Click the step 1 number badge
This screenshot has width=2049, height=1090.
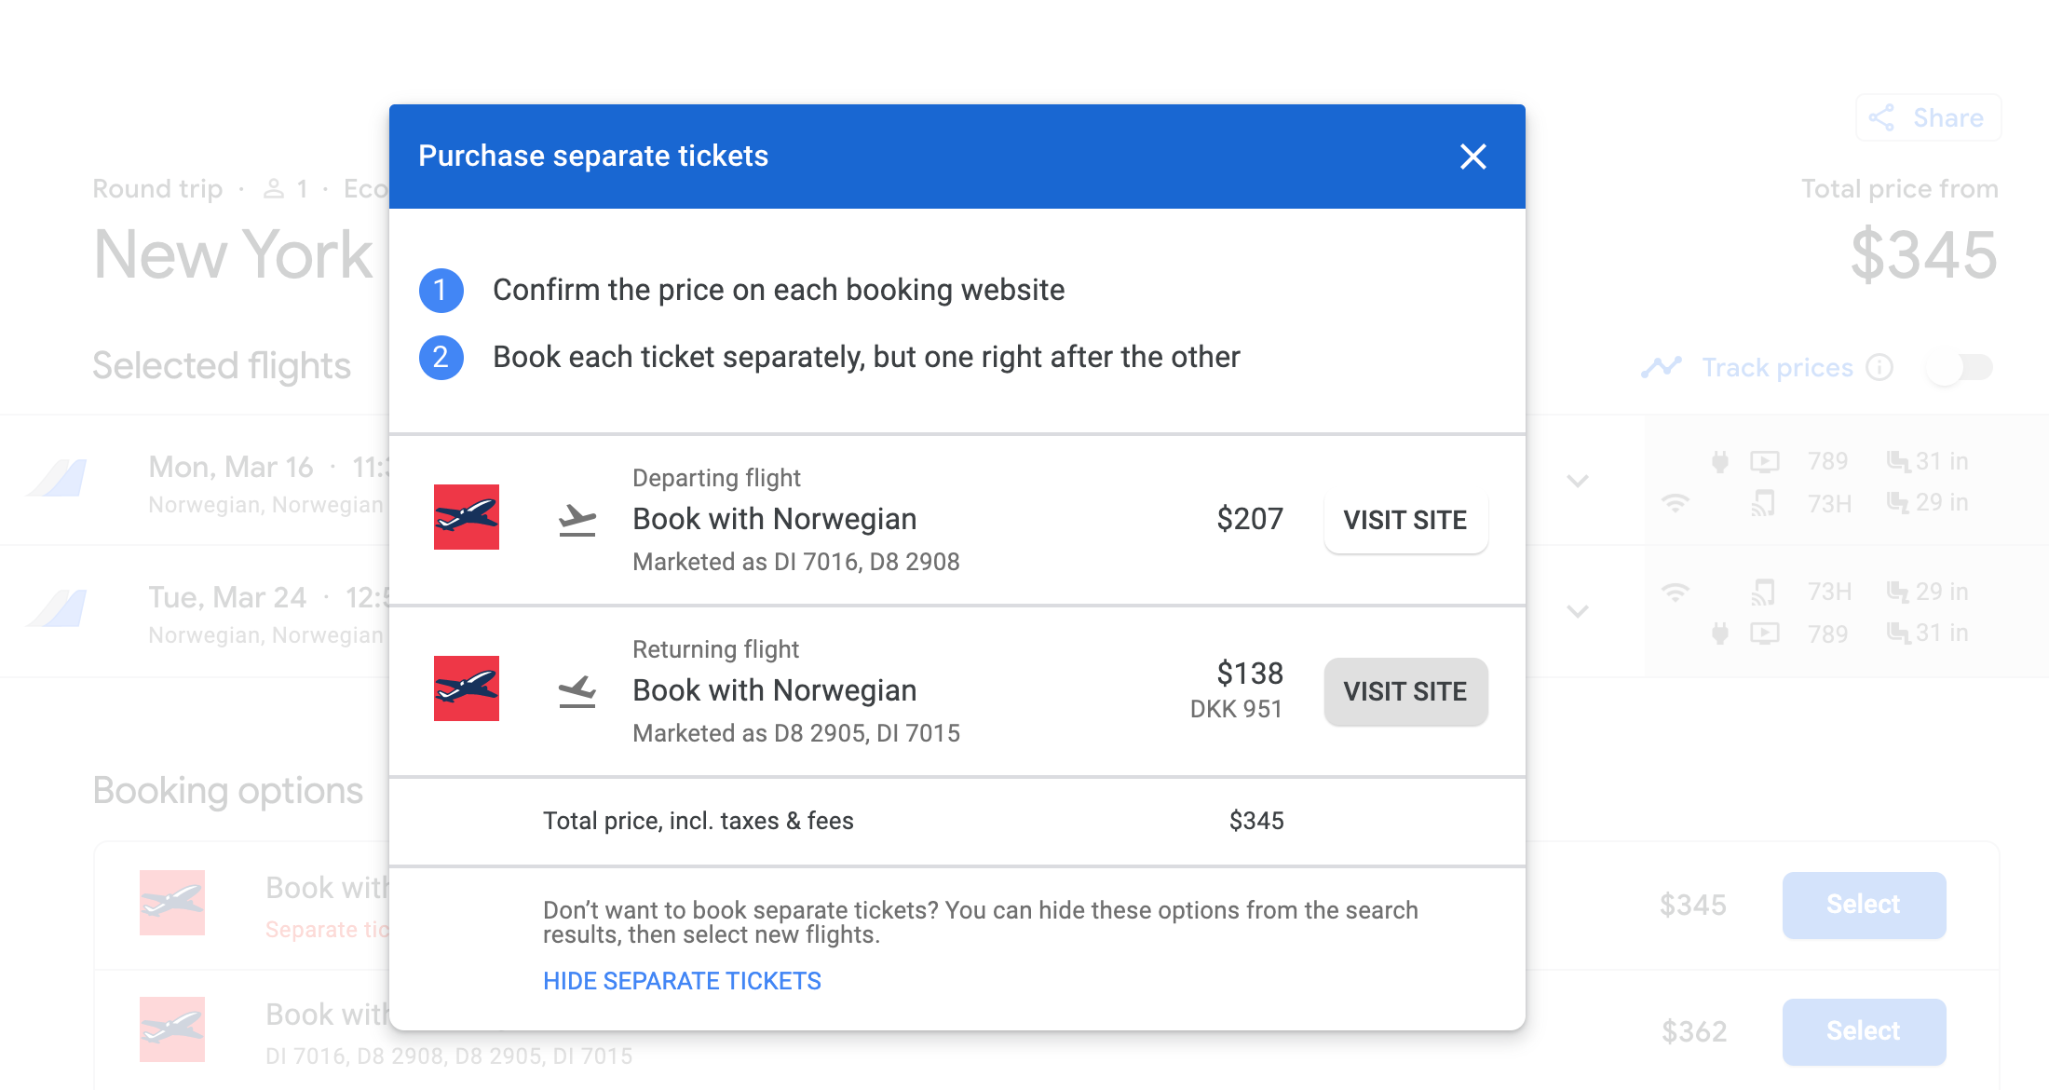pos(441,291)
